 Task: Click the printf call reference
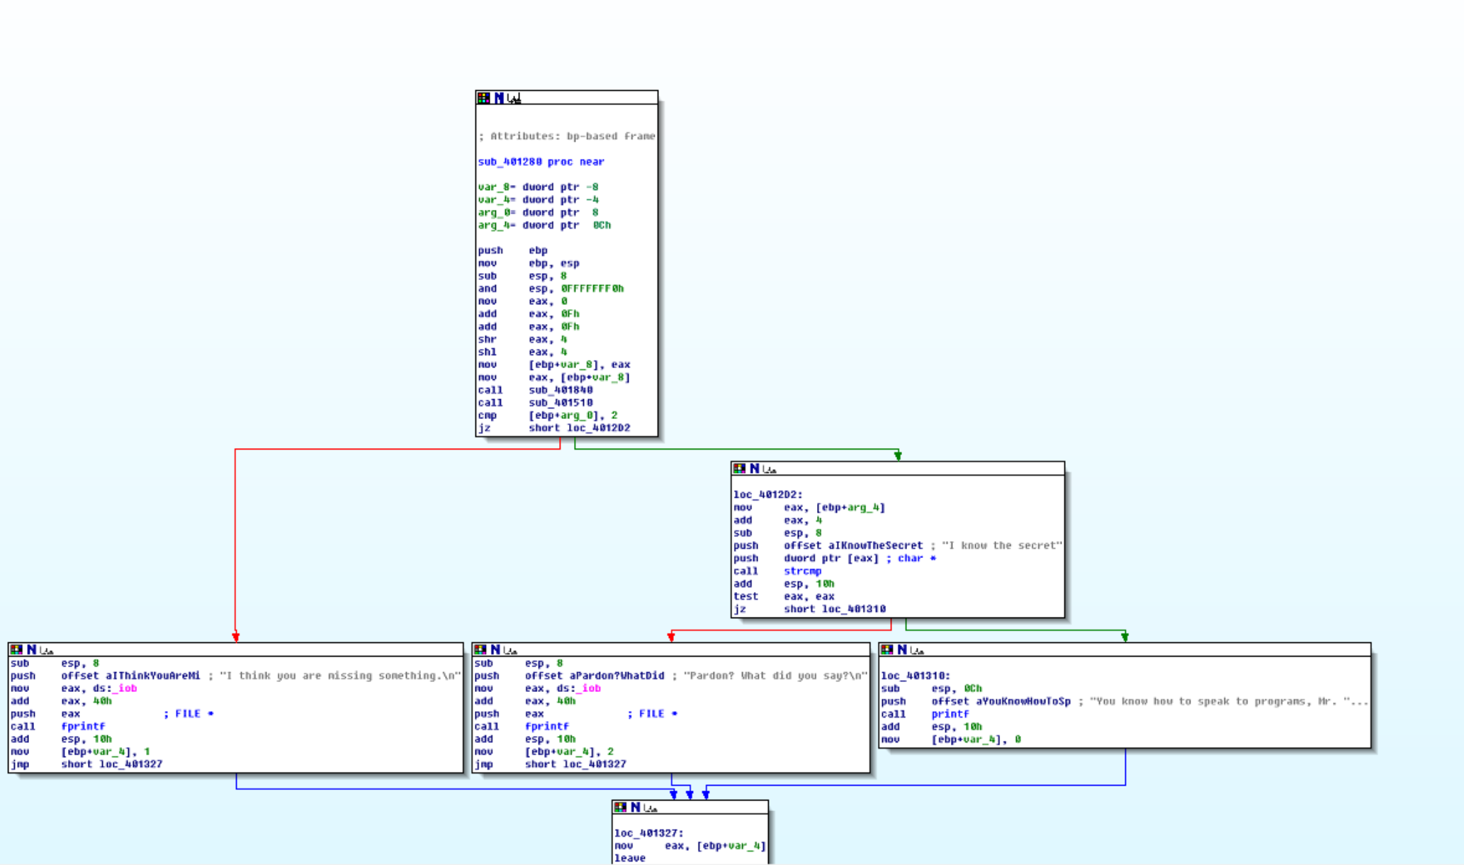950,714
